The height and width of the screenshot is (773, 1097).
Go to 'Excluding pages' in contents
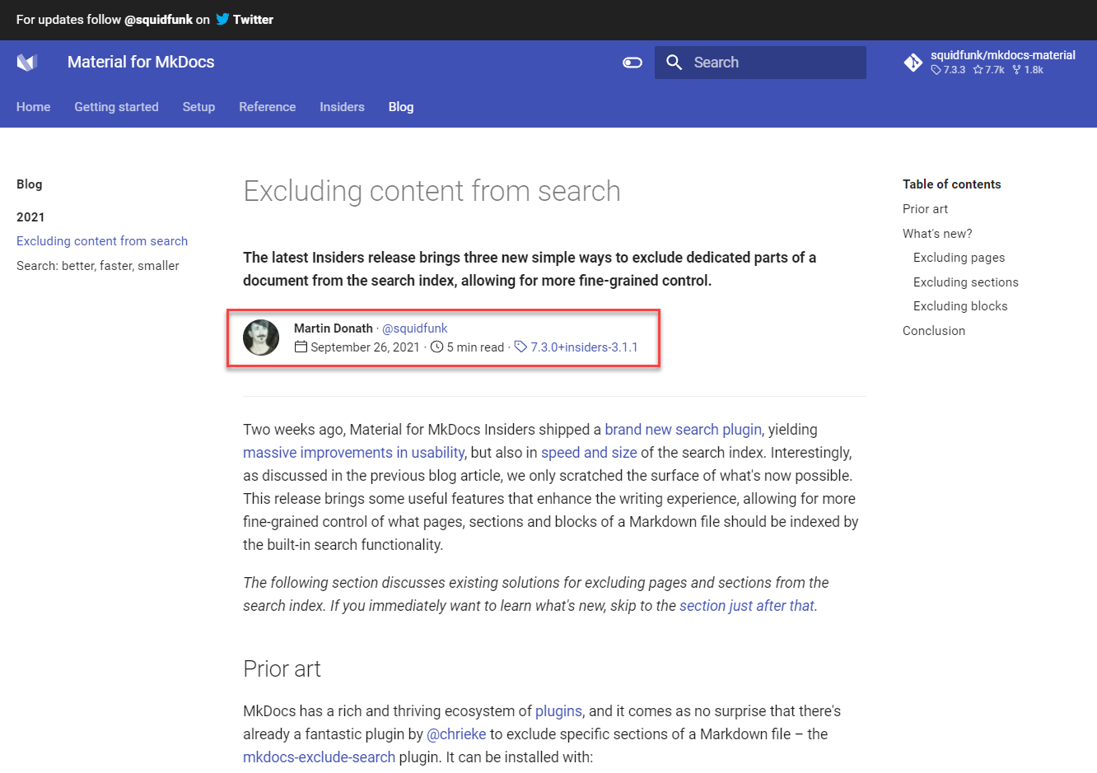tap(959, 258)
